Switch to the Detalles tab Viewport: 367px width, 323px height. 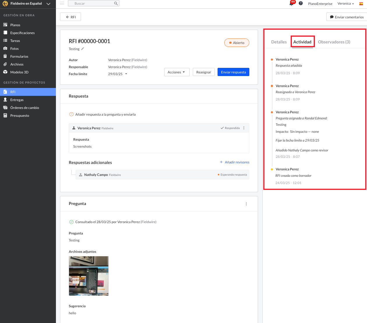(279, 42)
